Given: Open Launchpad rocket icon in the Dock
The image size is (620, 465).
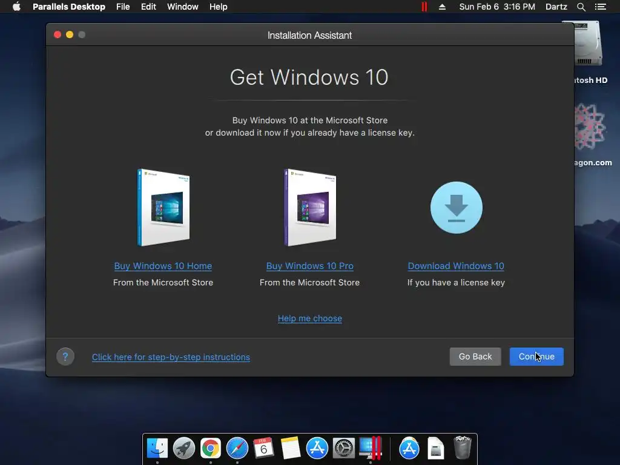Looking at the screenshot, I should (184, 448).
